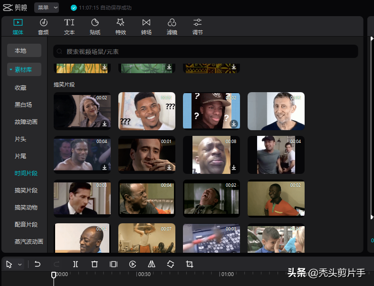Download the yellow tribal pattern clip

pyautogui.click(x=234, y=67)
